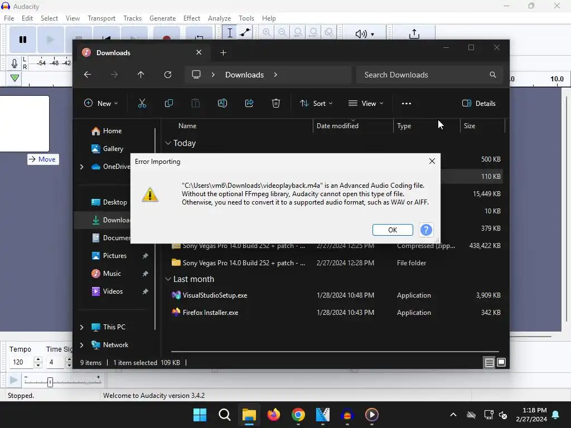Open the New dropdown in Explorer

(x=101, y=103)
